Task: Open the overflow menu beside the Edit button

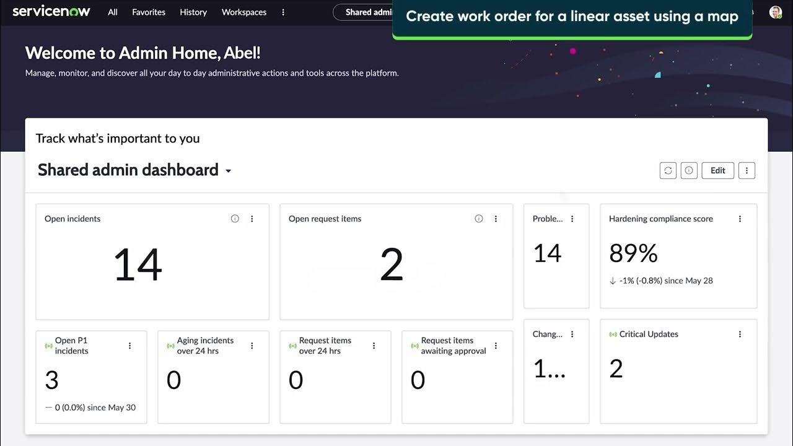Action: click(747, 170)
